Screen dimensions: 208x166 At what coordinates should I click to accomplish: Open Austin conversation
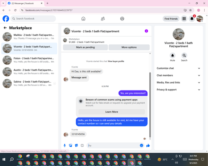click(29, 72)
